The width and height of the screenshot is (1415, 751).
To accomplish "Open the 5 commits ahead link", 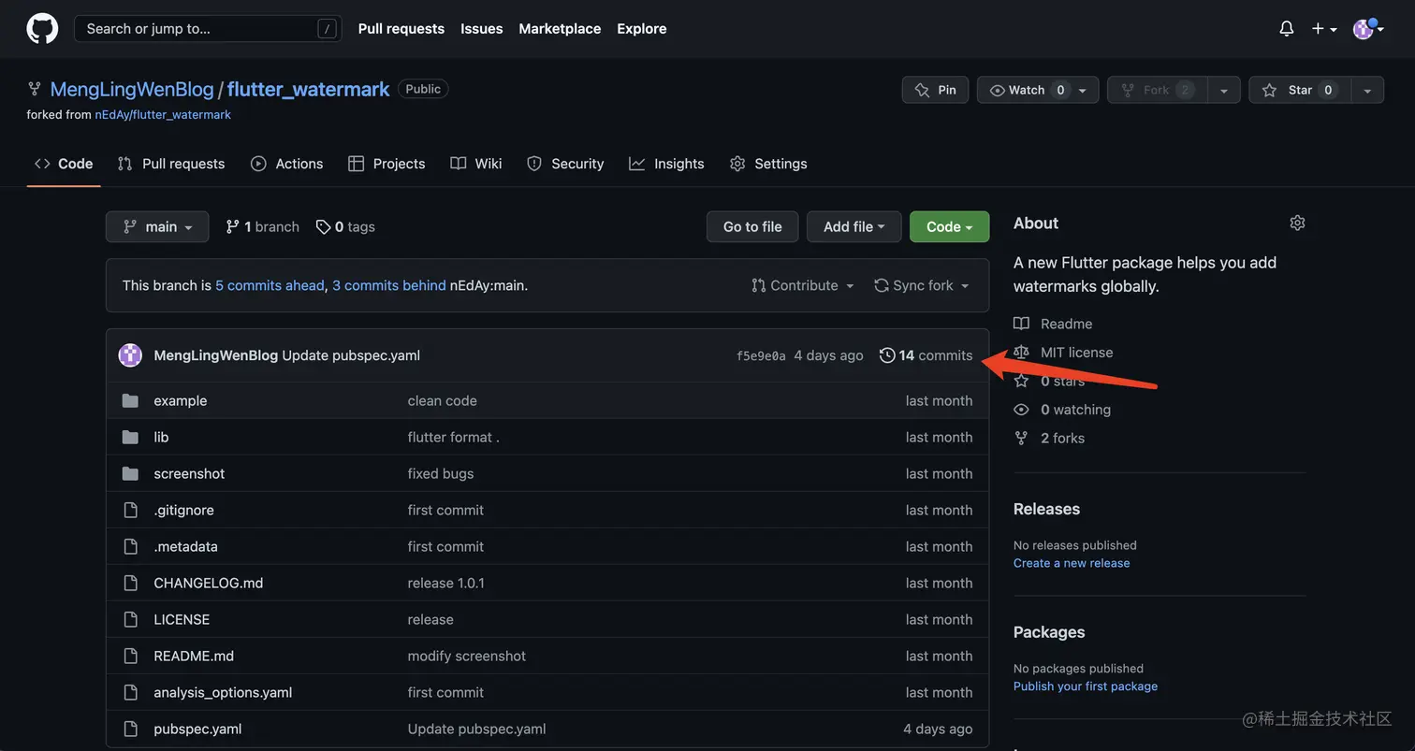I will [x=270, y=285].
